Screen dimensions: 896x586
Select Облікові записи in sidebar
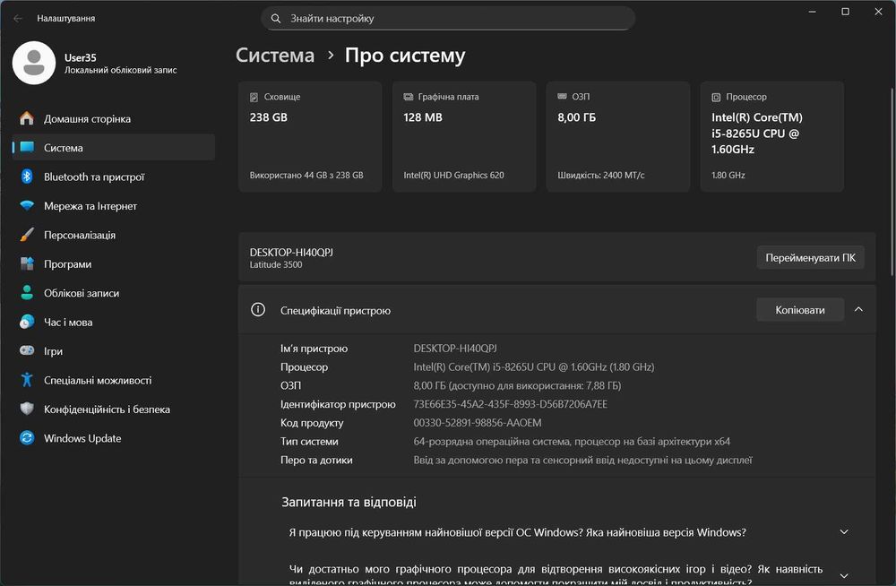[x=113, y=293]
